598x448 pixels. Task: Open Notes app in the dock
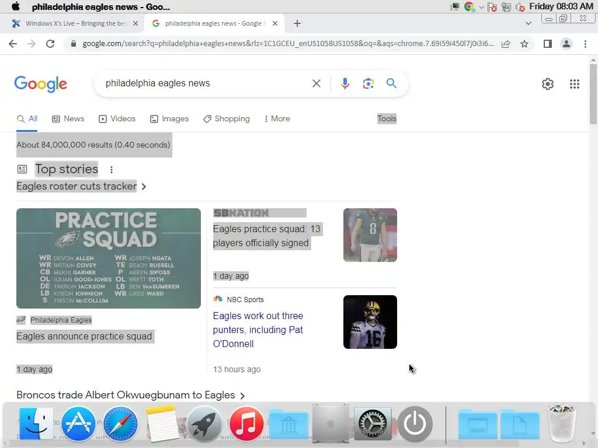point(162,423)
